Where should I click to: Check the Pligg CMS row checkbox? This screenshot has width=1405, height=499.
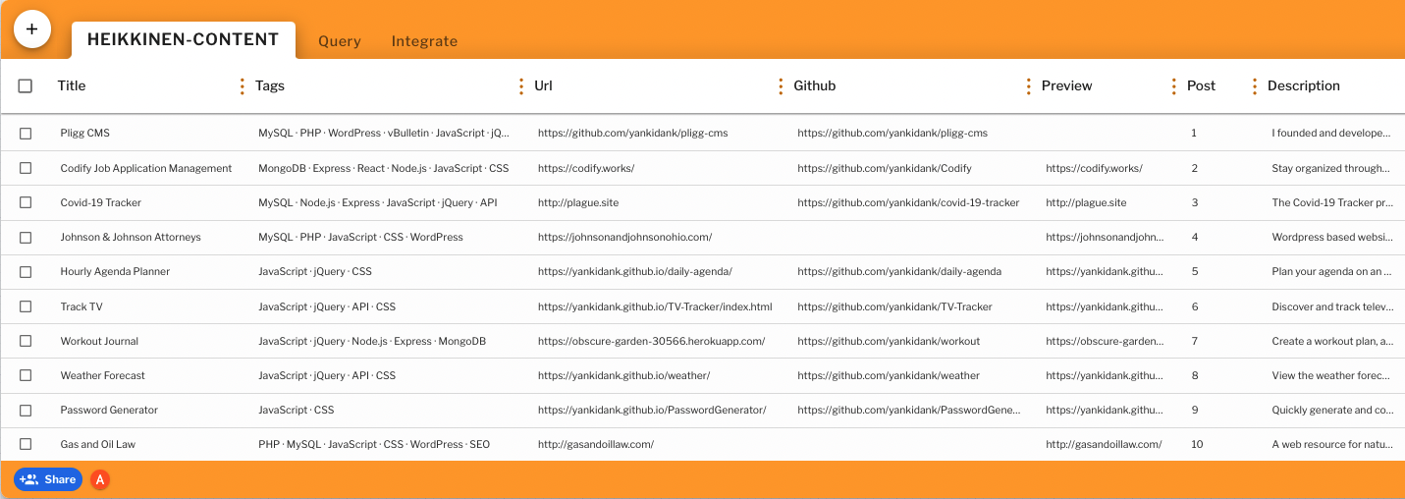click(26, 134)
